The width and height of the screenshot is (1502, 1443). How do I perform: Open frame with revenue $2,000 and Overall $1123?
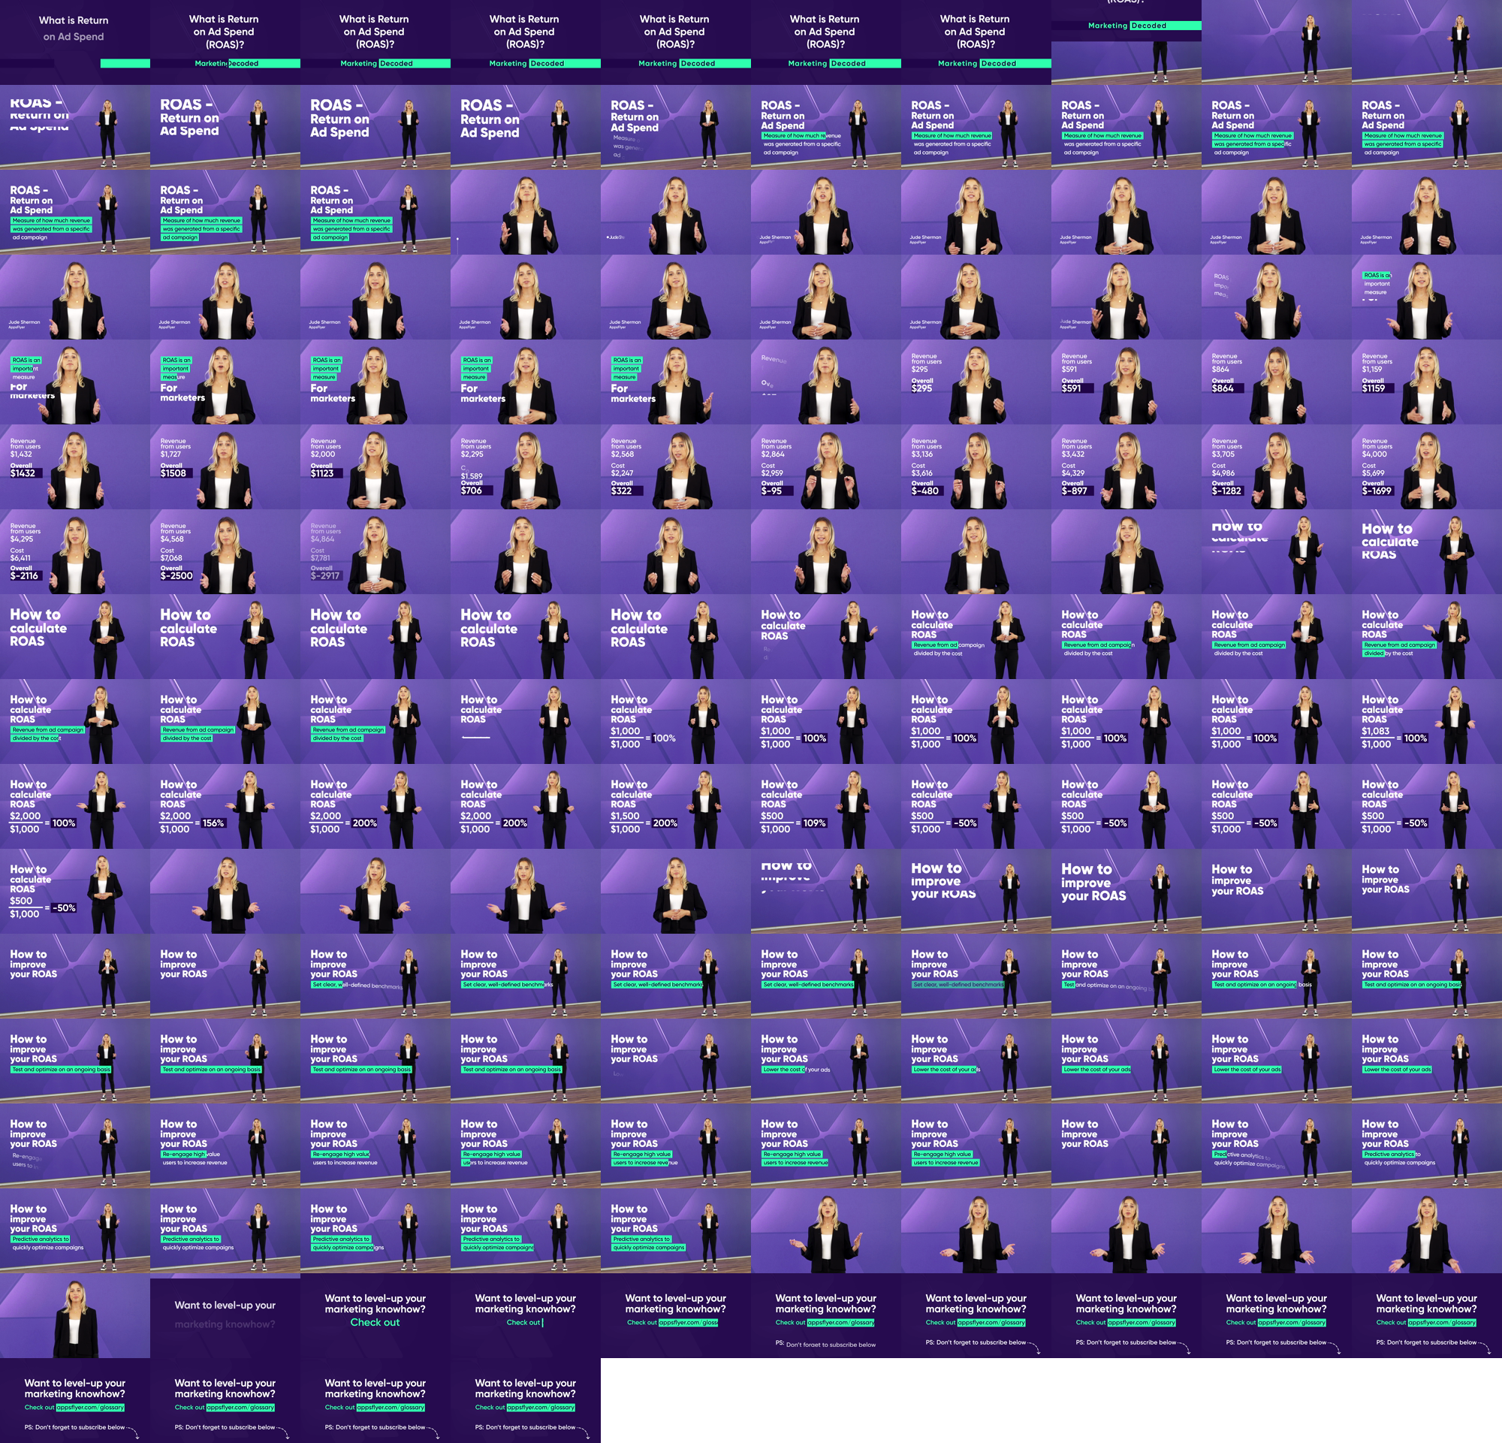point(375,466)
